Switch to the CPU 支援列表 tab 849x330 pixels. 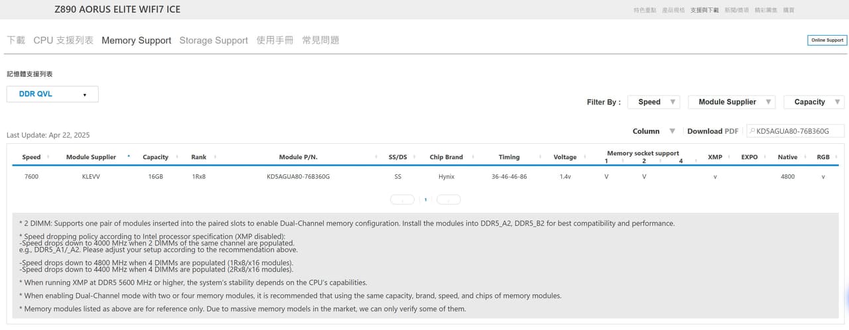point(64,40)
